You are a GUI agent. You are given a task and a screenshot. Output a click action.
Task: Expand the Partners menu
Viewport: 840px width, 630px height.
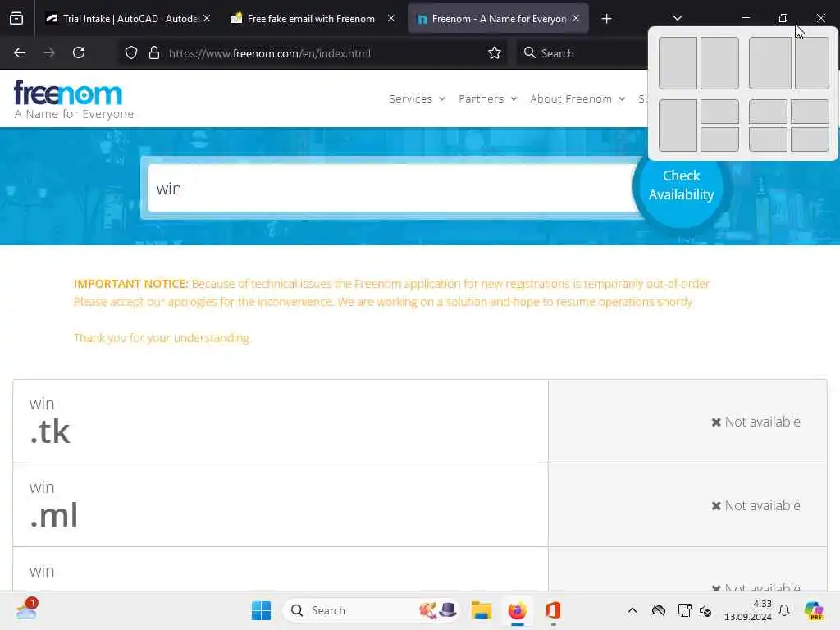[487, 98]
